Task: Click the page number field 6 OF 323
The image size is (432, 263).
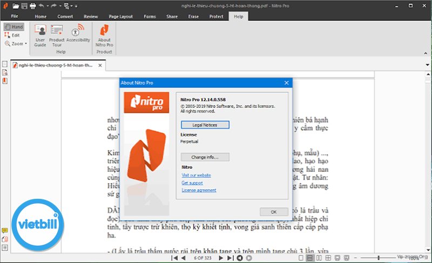Action: tap(202, 258)
